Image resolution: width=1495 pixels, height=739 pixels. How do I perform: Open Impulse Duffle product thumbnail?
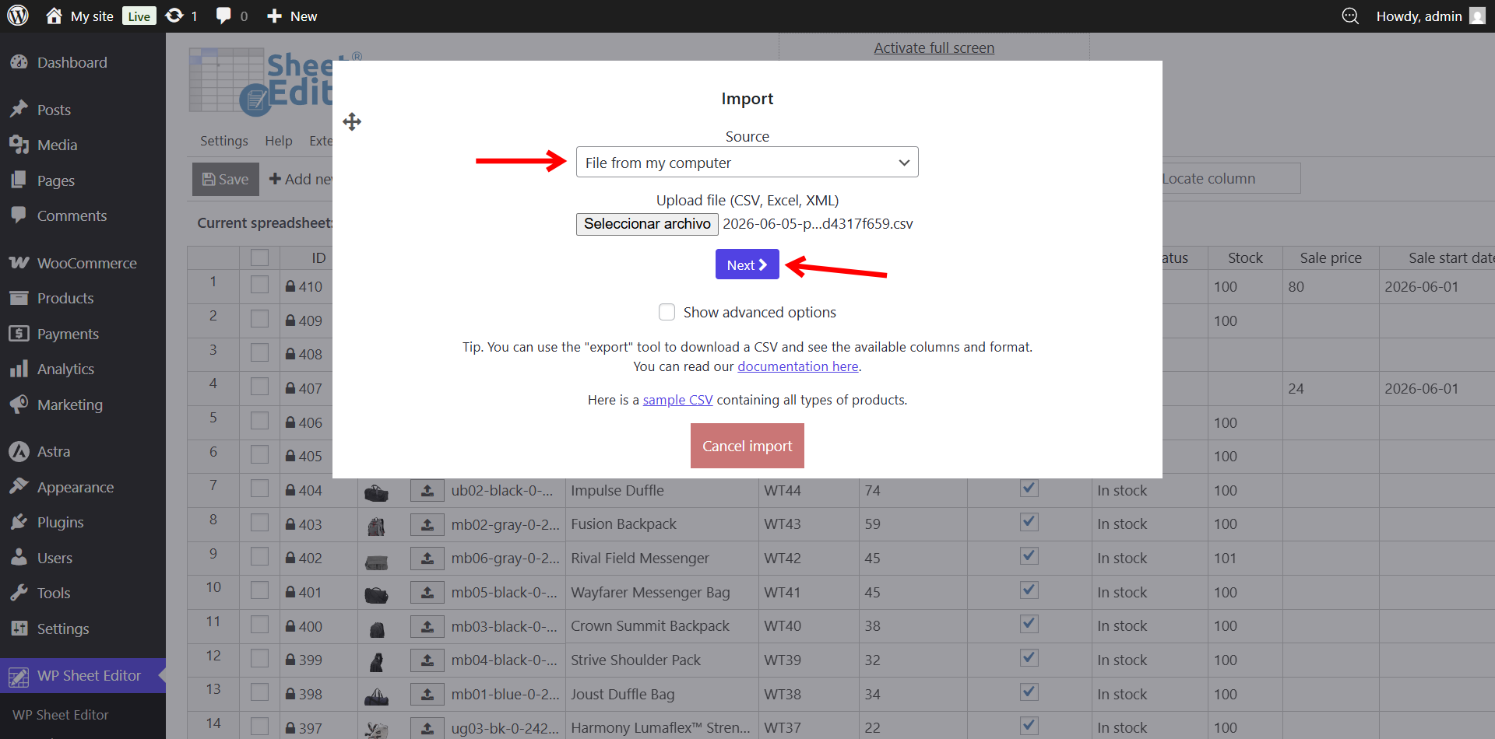tap(376, 492)
